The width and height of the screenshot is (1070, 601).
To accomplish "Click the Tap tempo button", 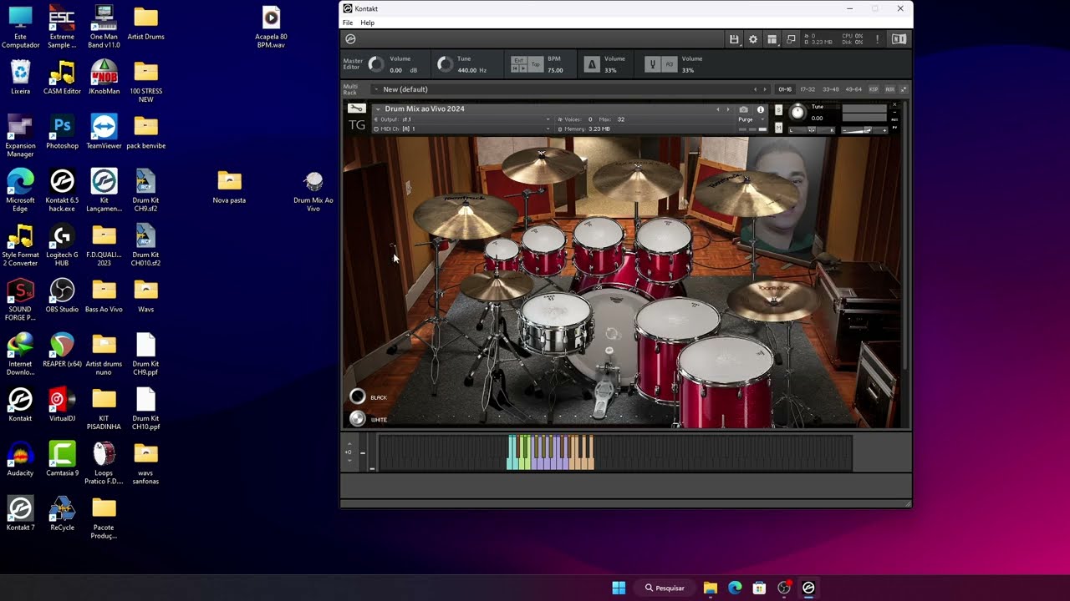I will click(x=535, y=64).
